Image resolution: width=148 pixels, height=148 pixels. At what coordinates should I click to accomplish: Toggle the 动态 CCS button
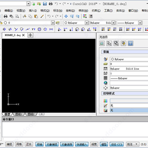point(117,144)
